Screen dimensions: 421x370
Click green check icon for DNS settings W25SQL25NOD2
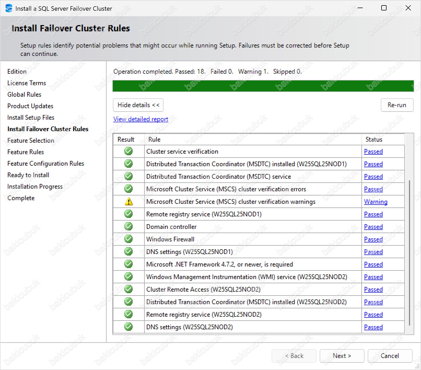pyautogui.click(x=128, y=327)
